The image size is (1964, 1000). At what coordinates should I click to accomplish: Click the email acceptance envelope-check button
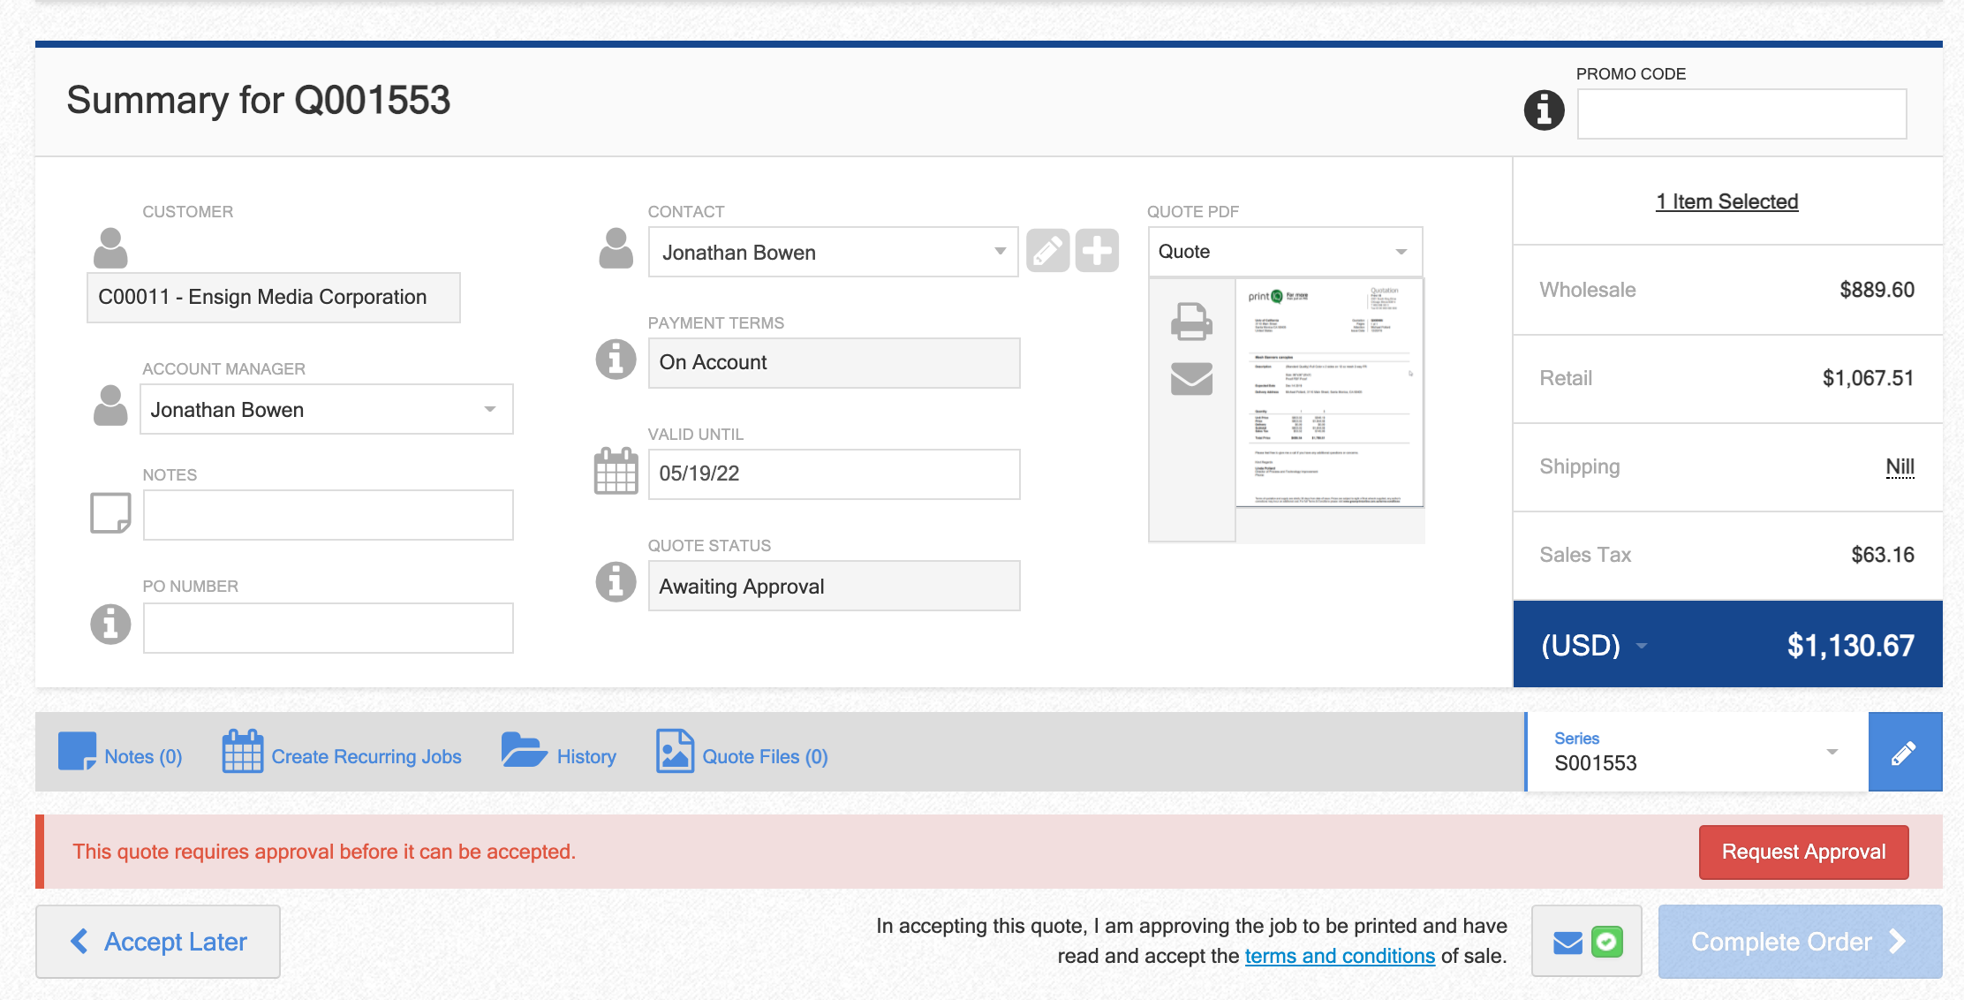click(1586, 942)
